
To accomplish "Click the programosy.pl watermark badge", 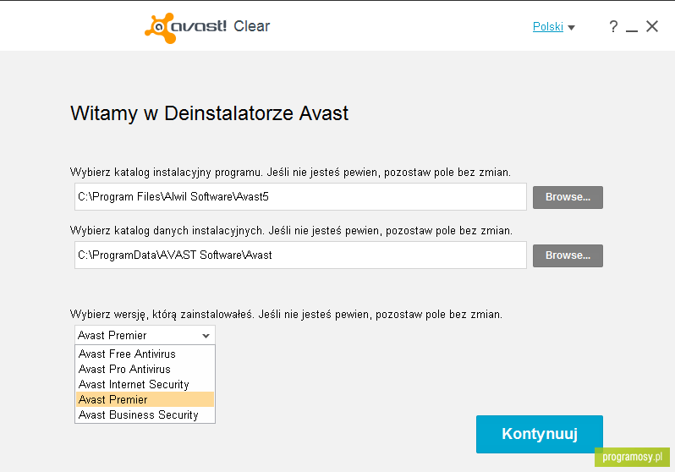I will [632, 457].
